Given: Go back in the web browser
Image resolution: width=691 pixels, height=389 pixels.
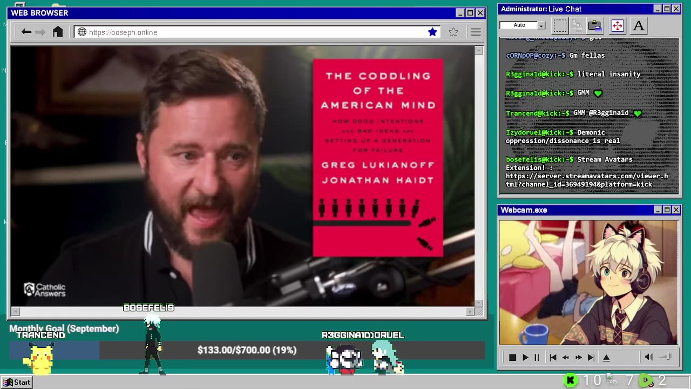Looking at the screenshot, I should [26, 32].
